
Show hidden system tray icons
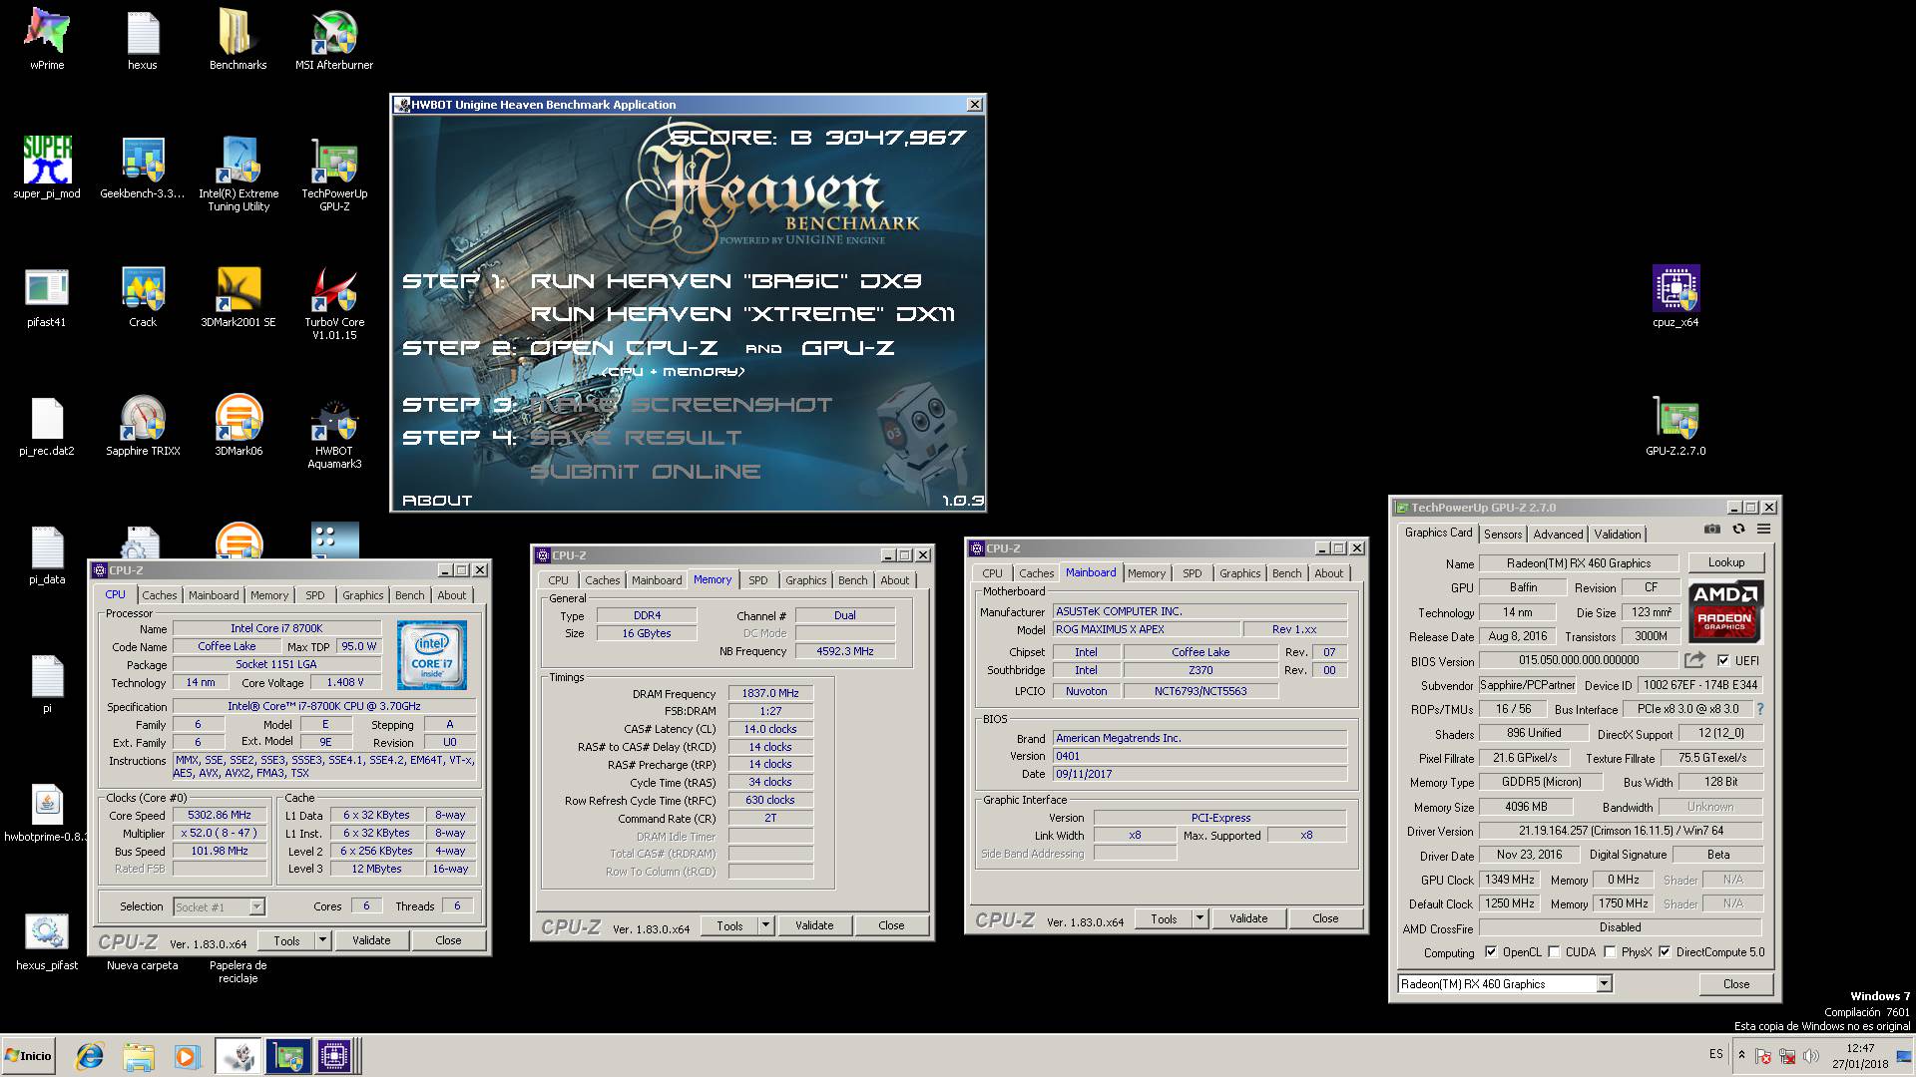1741,1055
